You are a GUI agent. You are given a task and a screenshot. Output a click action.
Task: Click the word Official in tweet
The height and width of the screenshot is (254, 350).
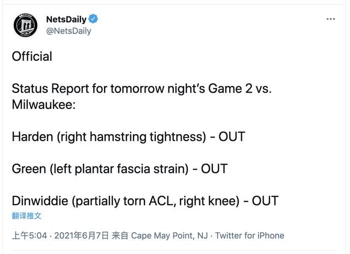click(32, 56)
